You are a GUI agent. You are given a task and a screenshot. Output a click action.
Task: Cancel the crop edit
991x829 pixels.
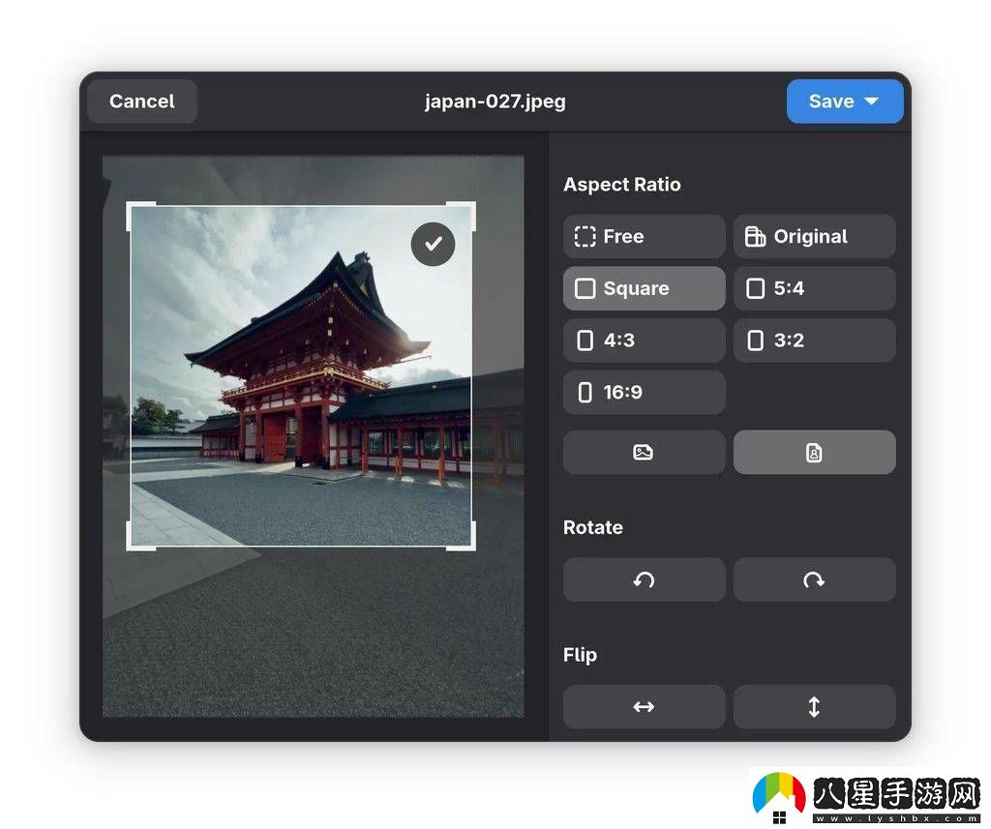coord(141,102)
